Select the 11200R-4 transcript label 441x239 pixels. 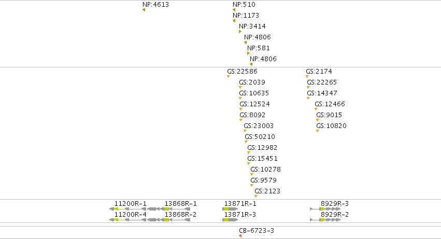130,215
